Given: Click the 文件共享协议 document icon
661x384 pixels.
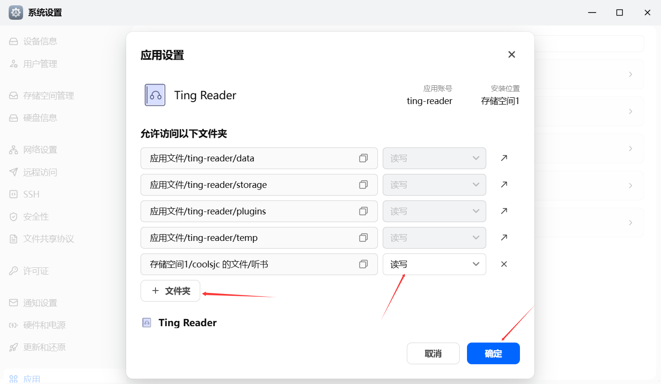Looking at the screenshot, I should coord(13,239).
